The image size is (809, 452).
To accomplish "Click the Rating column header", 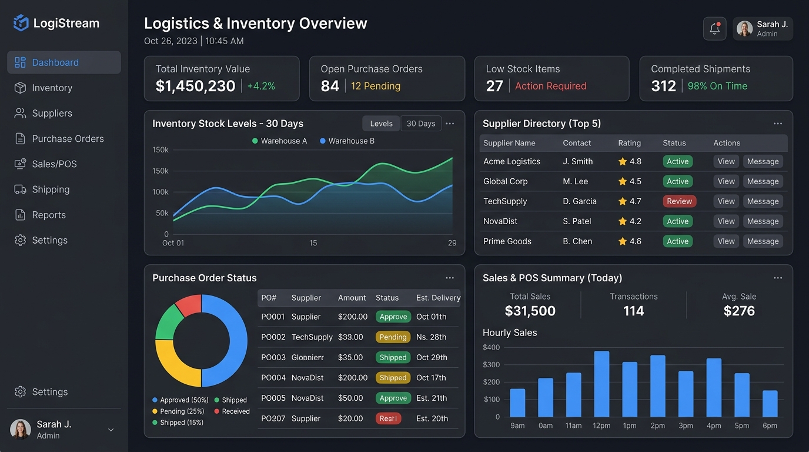I will coord(630,143).
